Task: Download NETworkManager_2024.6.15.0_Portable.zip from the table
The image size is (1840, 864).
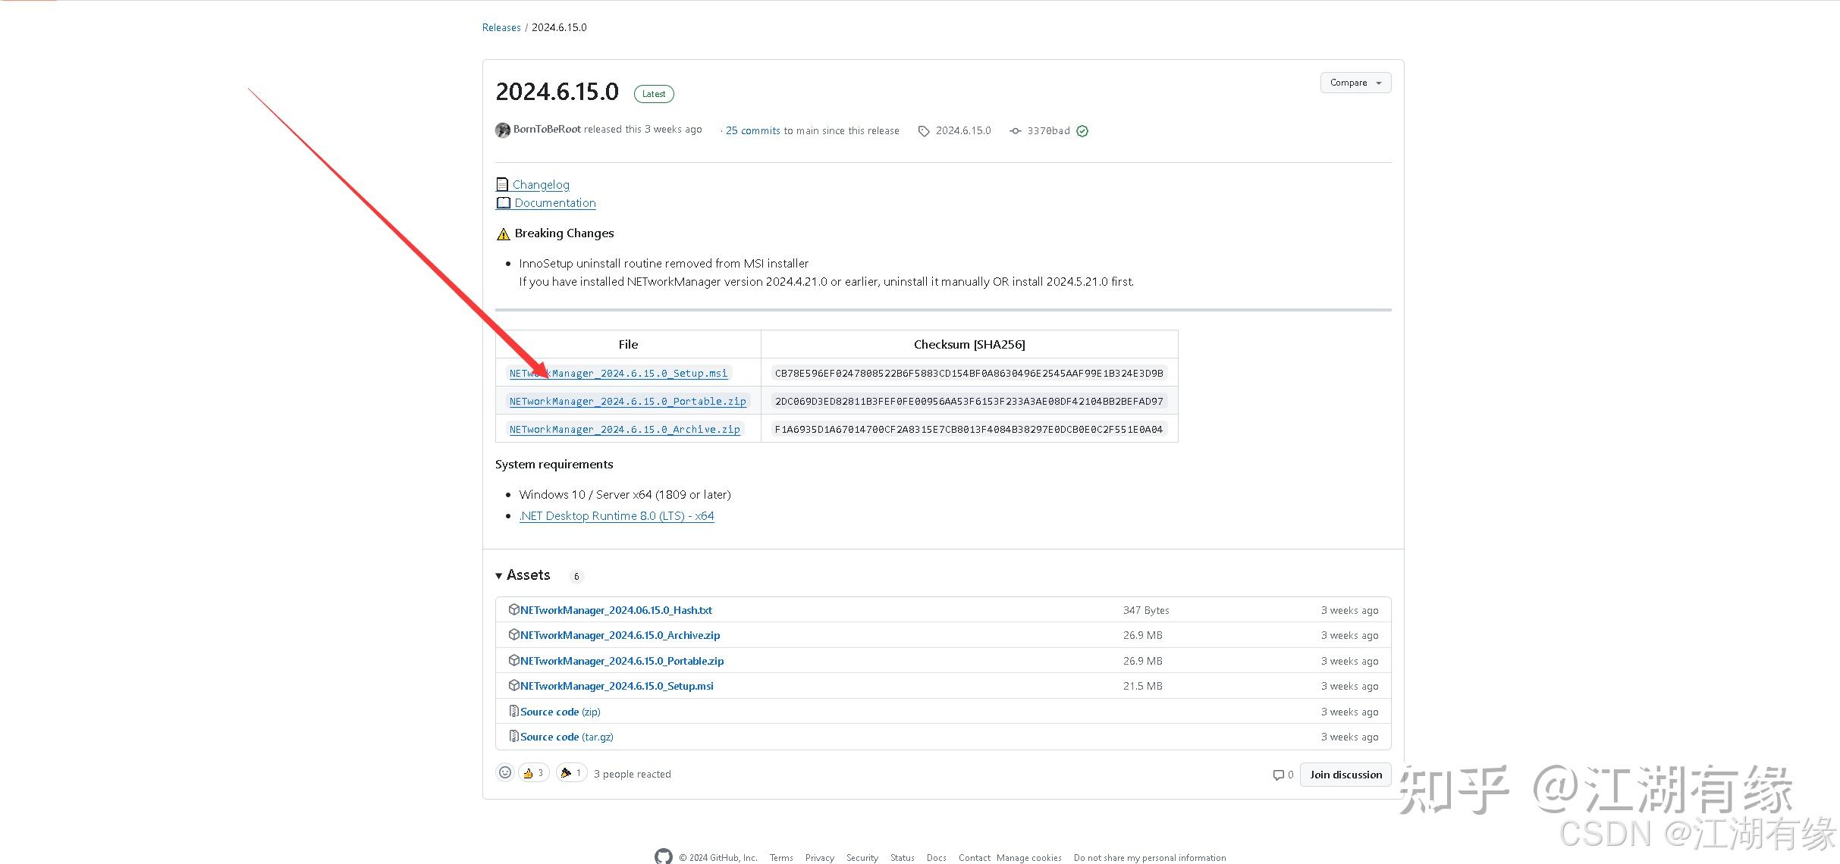Action: [x=626, y=401]
